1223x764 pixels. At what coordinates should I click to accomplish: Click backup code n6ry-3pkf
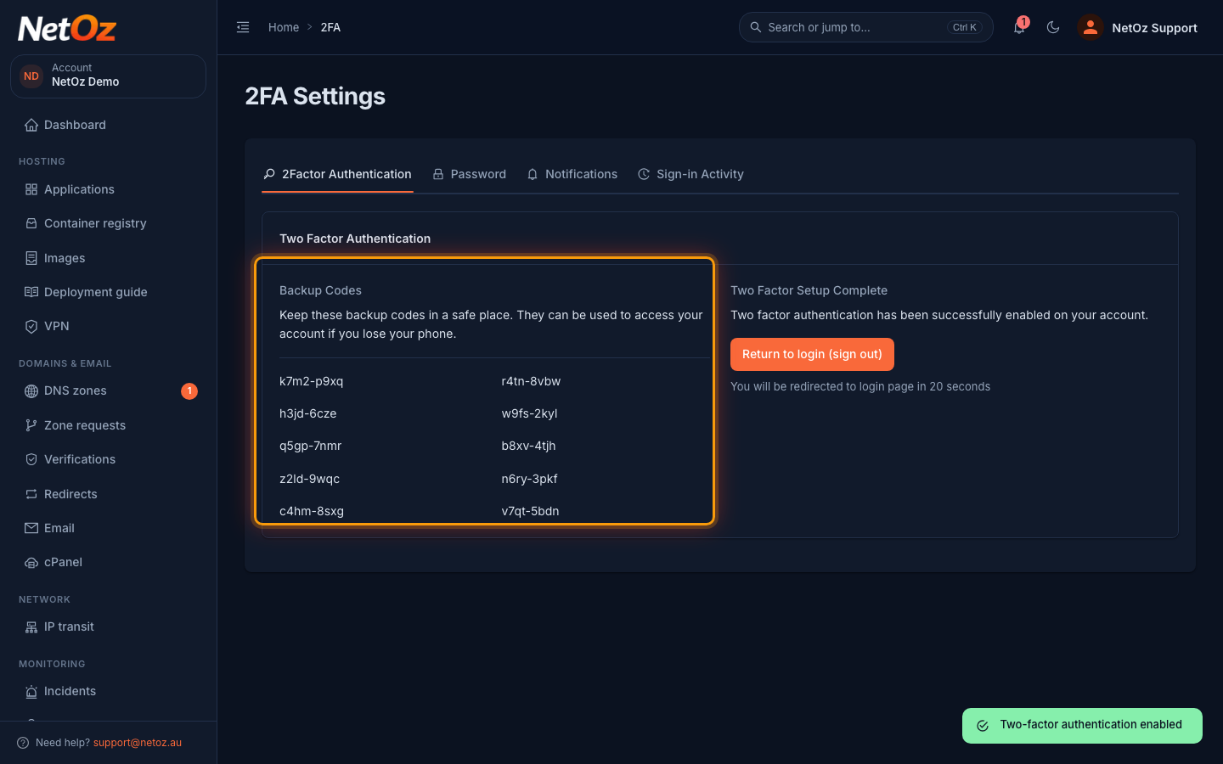pyautogui.click(x=529, y=479)
